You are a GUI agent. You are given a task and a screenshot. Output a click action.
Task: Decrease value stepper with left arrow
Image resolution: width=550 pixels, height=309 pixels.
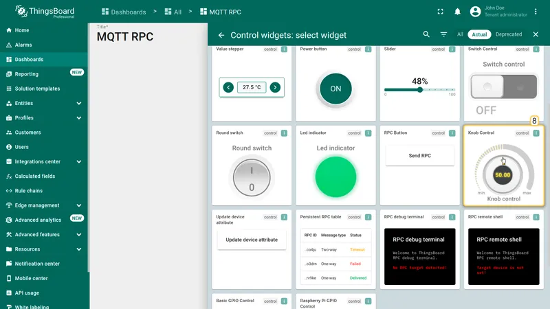(x=228, y=87)
